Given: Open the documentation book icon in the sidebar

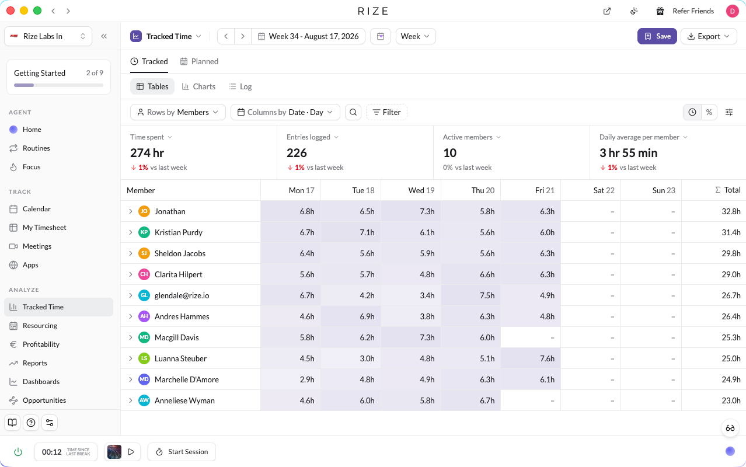Looking at the screenshot, I should click(12, 423).
